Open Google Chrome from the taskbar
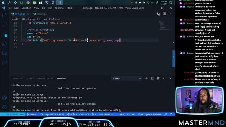 pos(28,2)
